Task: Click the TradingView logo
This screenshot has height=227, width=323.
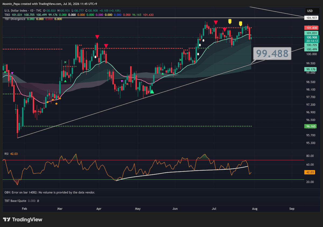Action: (23, 219)
